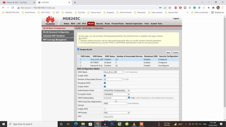Open the WEHOSTER.COM bookmark
This screenshot has width=226, height=127.
[x=11, y=13]
